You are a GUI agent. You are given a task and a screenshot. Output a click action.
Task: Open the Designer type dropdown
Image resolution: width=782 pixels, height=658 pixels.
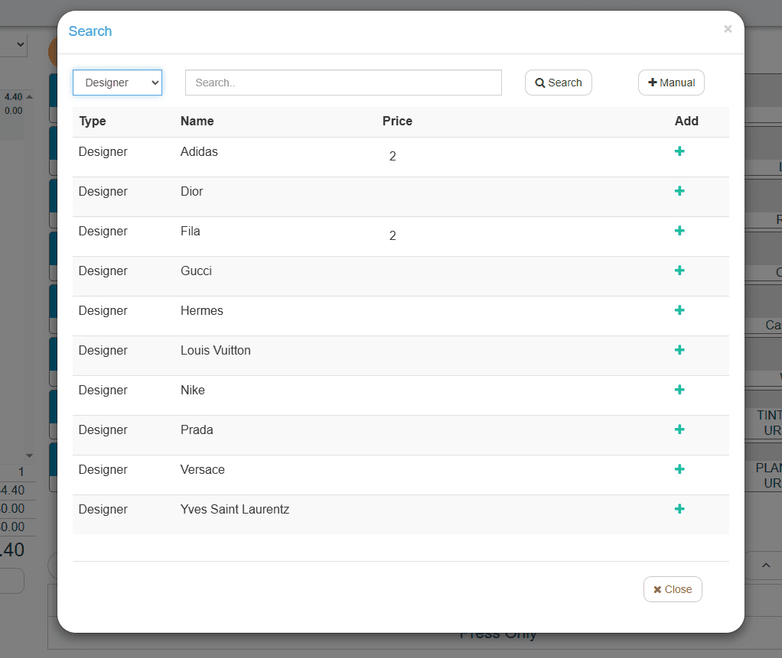[117, 83]
